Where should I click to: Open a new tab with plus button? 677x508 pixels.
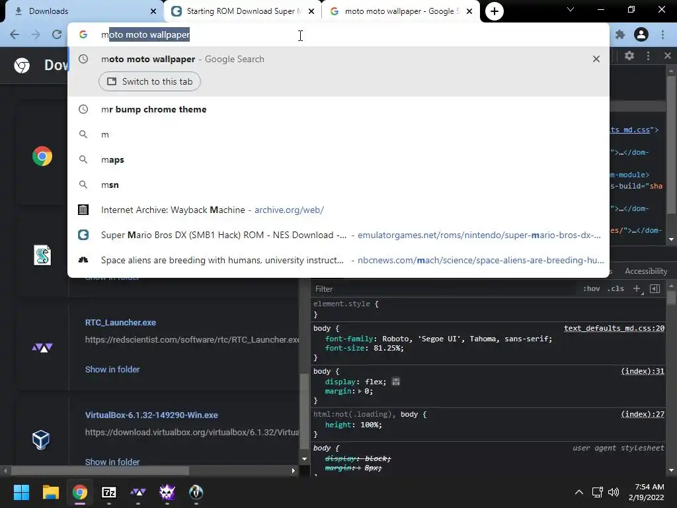495,11
